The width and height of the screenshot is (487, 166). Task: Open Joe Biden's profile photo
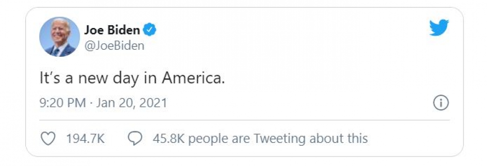pyautogui.click(x=59, y=37)
